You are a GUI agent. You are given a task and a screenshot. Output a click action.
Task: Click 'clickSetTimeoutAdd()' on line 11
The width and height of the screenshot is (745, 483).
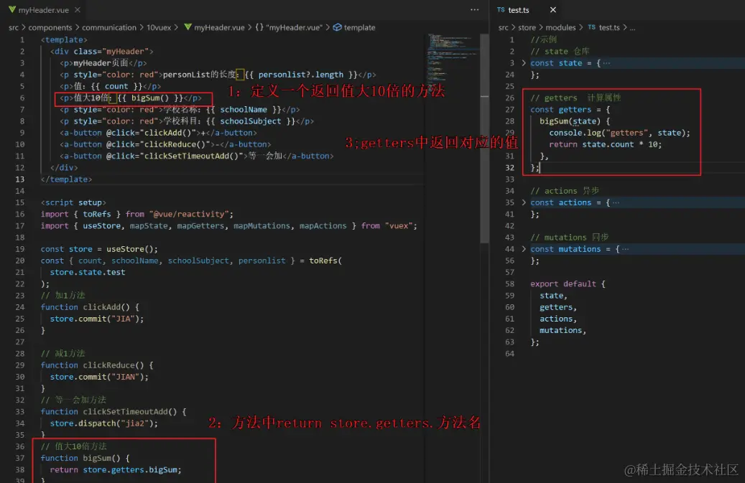[x=192, y=156]
